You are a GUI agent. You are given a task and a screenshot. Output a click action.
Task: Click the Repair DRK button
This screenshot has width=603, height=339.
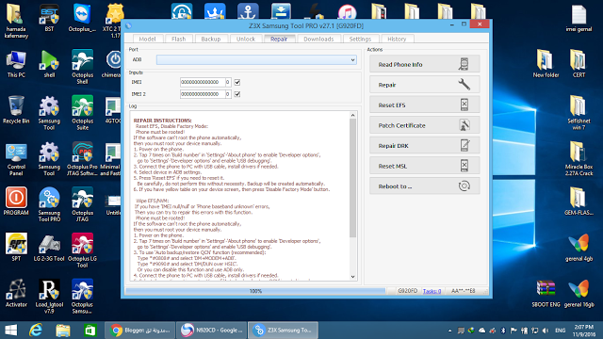pos(425,146)
